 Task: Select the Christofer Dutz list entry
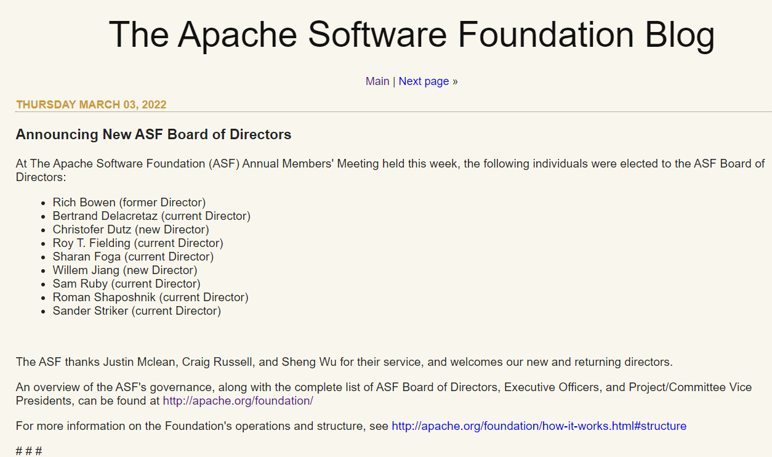tap(131, 230)
